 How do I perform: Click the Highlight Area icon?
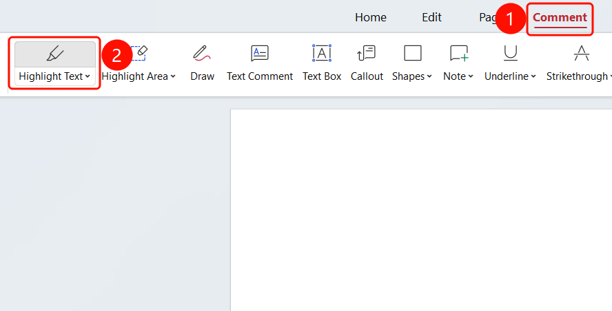(139, 54)
